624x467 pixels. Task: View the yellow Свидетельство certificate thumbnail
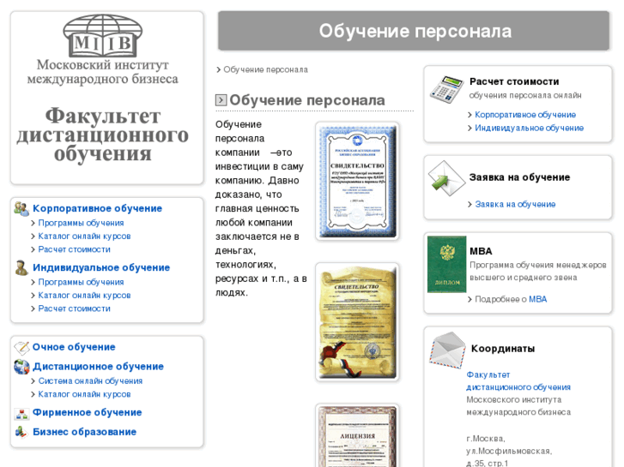356,321
